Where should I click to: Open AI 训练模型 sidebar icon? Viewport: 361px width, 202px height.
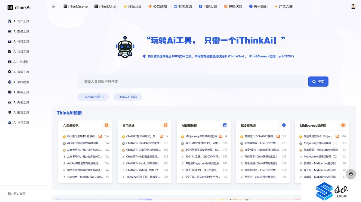click(10, 82)
